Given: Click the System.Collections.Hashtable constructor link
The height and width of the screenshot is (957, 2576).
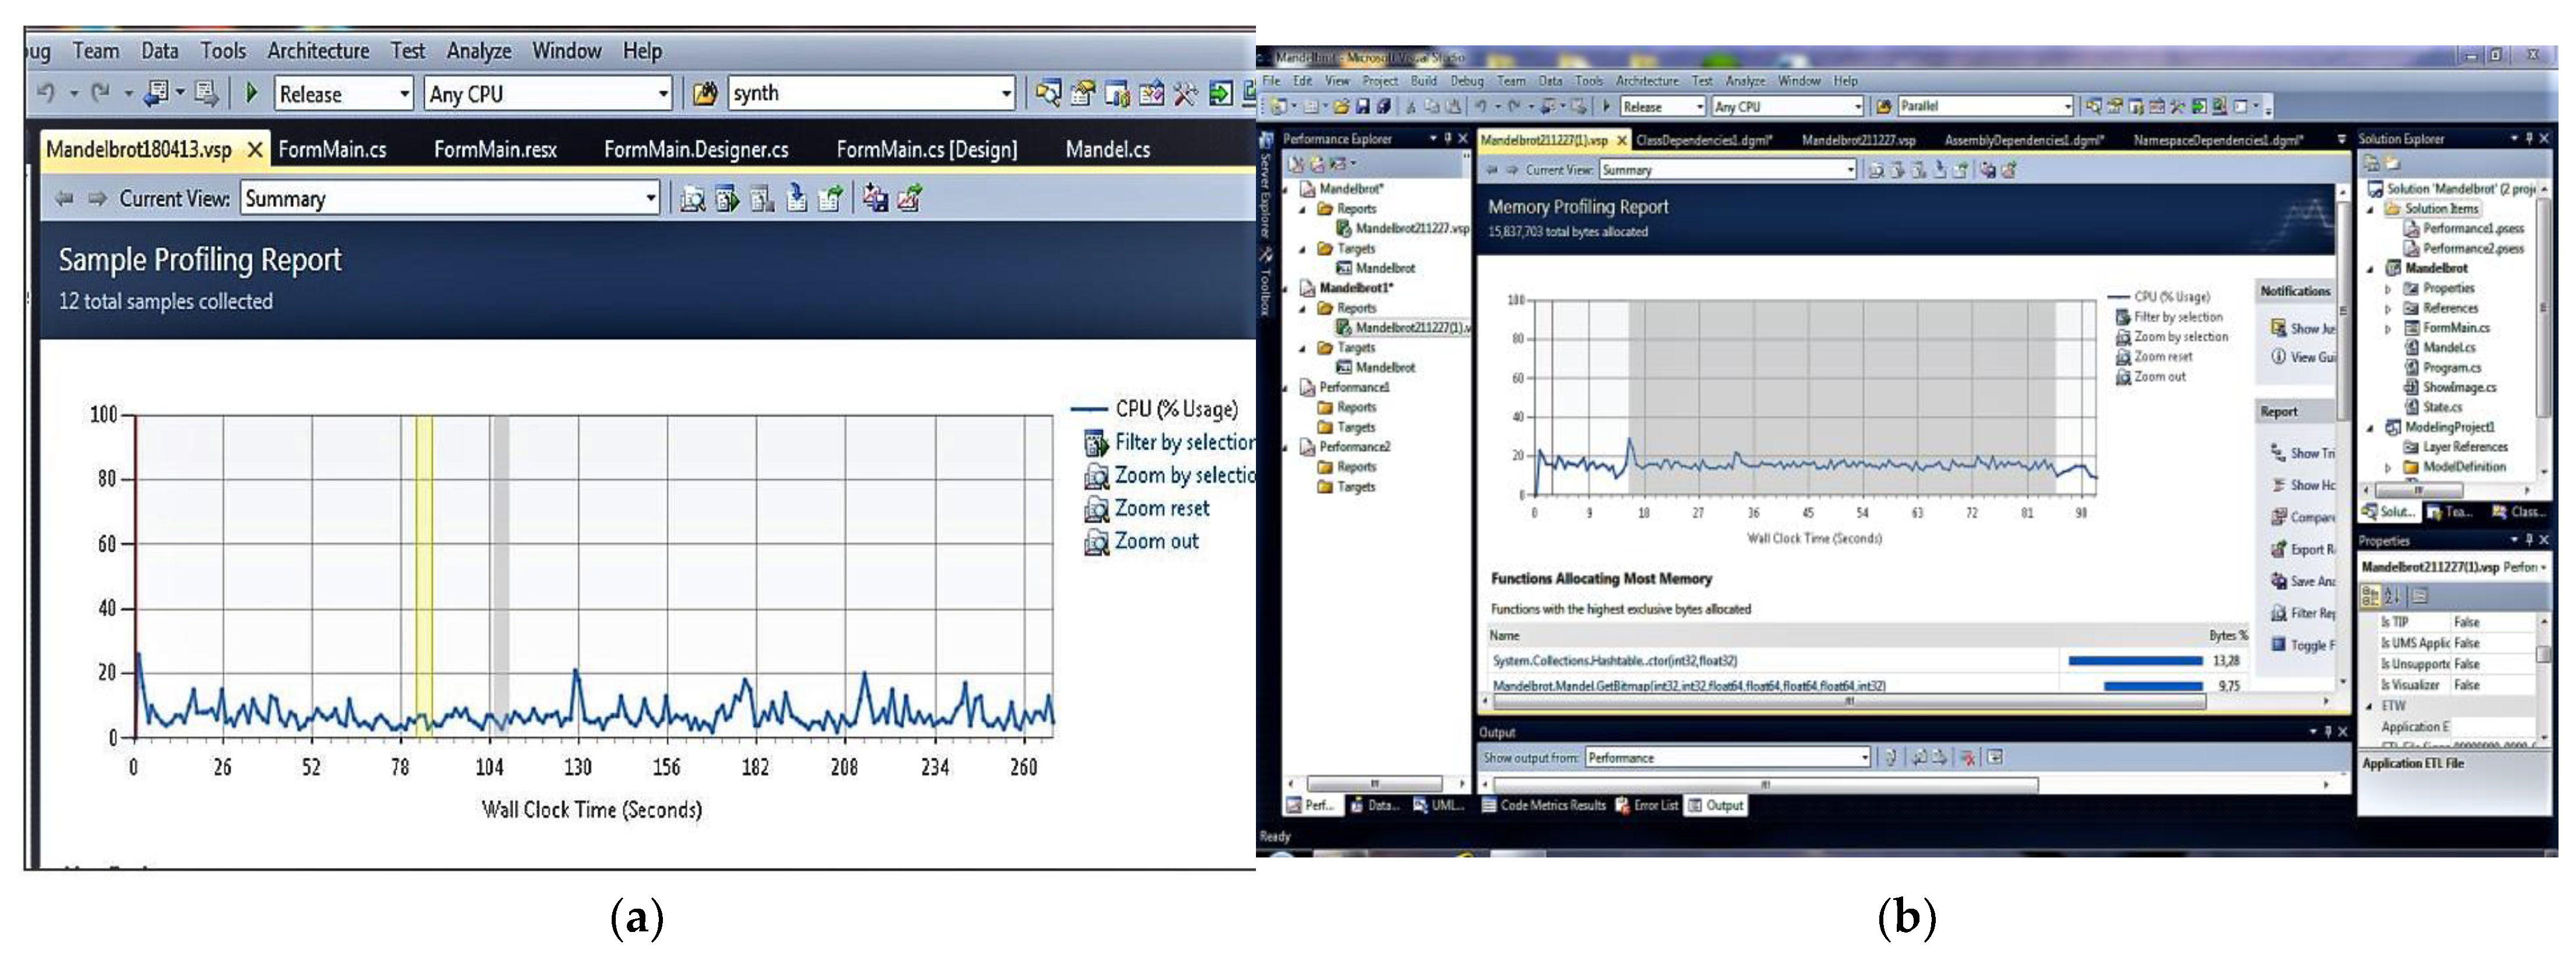Looking at the screenshot, I should pyautogui.click(x=1614, y=661).
